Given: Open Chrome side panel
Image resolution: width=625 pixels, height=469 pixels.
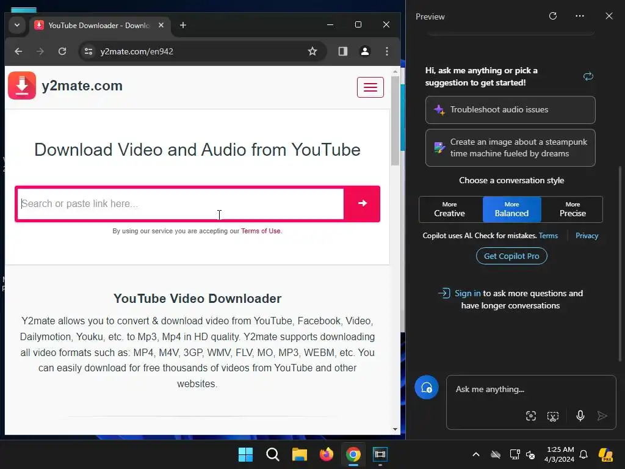Looking at the screenshot, I should (x=343, y=51).
